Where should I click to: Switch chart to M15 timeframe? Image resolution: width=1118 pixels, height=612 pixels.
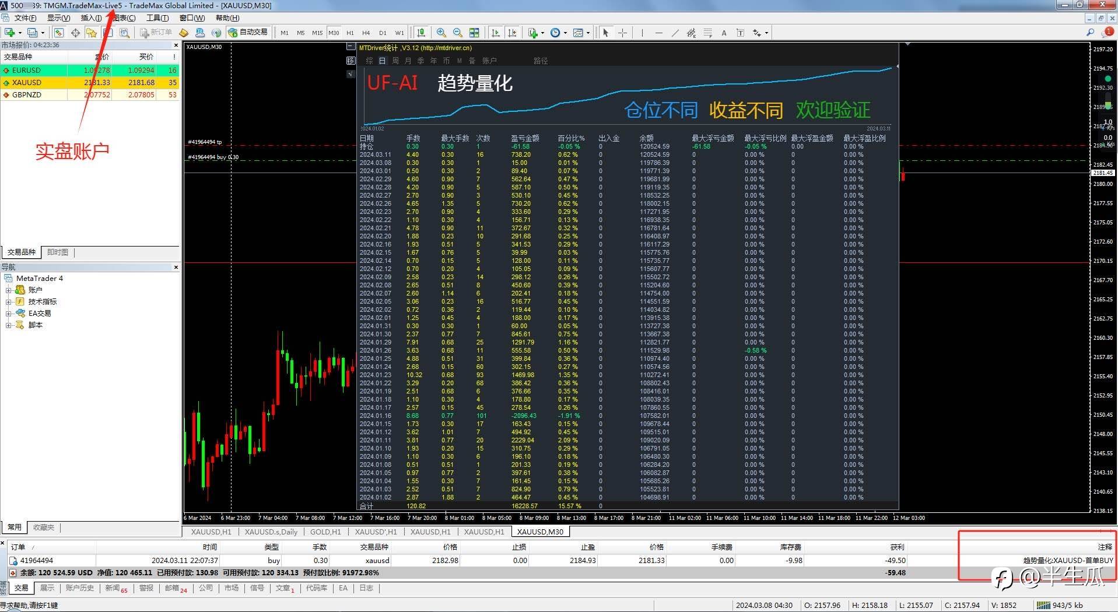[317, 33]
